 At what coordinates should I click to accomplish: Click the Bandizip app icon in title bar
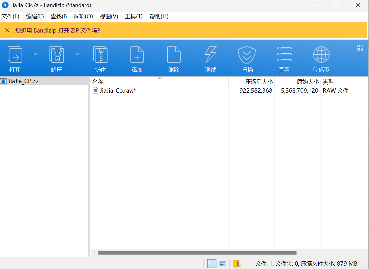[5, 5]
